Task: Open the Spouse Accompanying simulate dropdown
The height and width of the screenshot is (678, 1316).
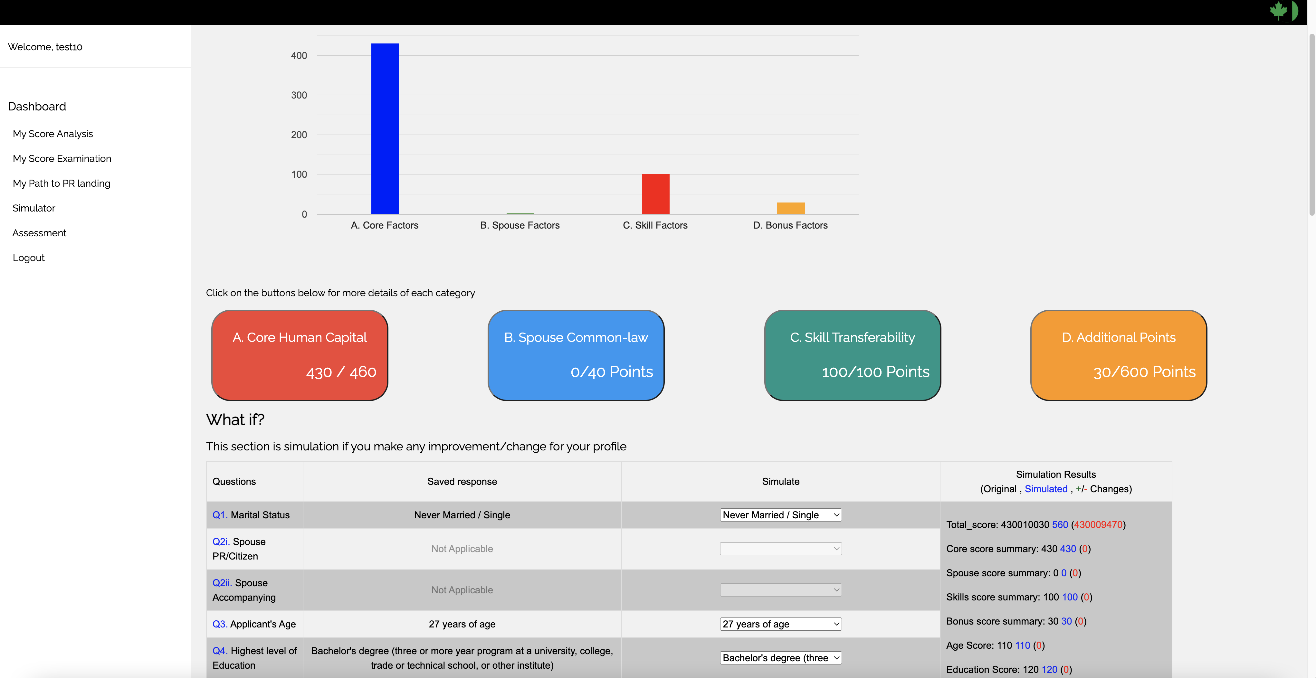Action: coord(780,590)
